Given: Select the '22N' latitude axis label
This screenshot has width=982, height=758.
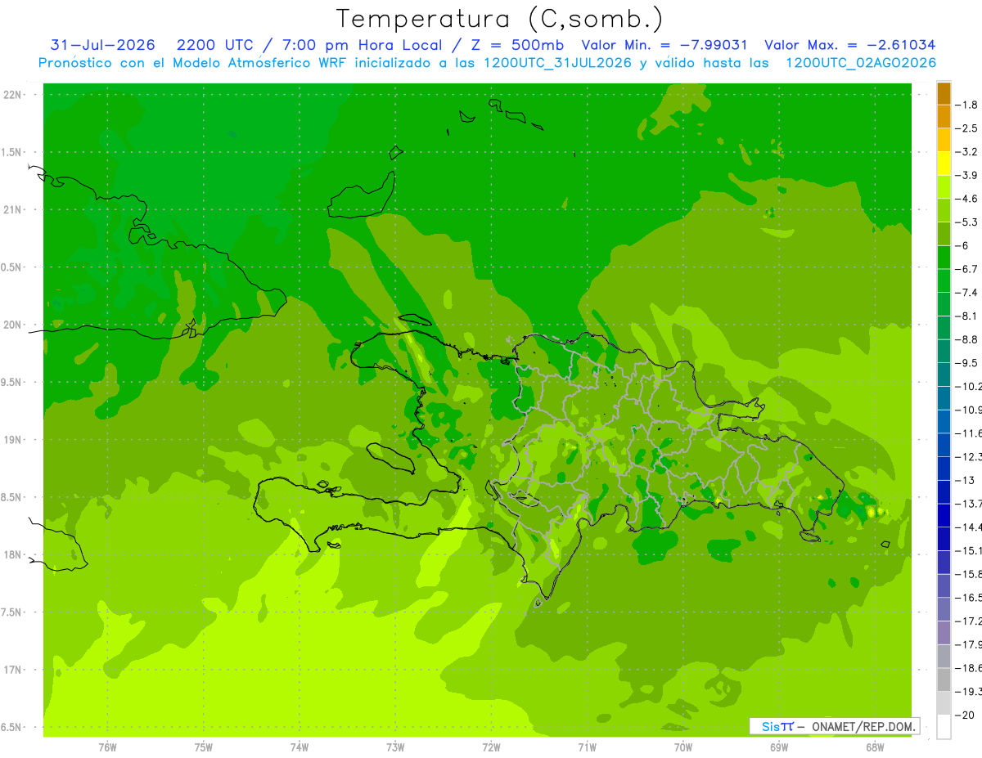Looking at the screenshot, I should click(13, 95).
